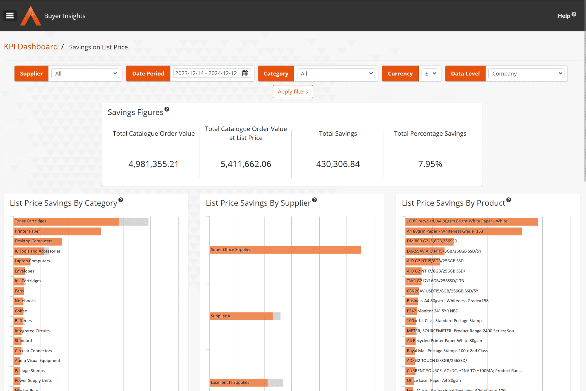The image size is (586, 391).
Task: Expand the Supplier dropdown
Action: pyautogui.click(x=85, y=74)
